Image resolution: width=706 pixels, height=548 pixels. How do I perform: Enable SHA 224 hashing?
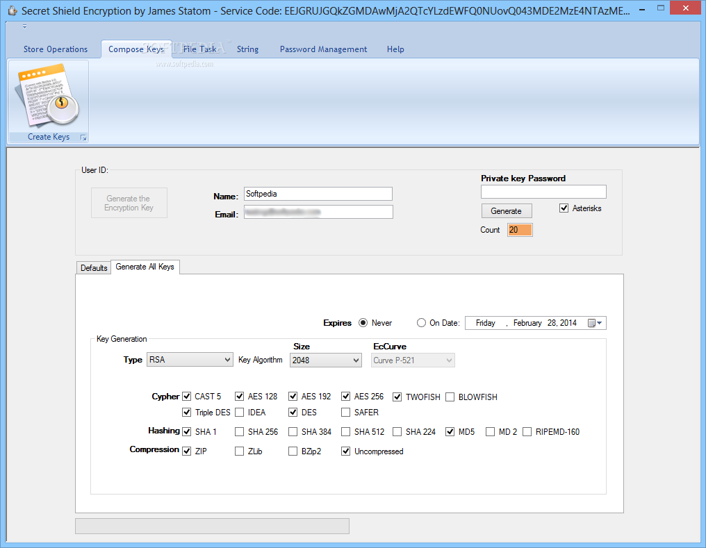(397, 431)
